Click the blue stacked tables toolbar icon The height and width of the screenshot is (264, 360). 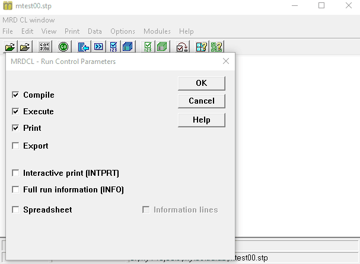click(x=128, y=47)
